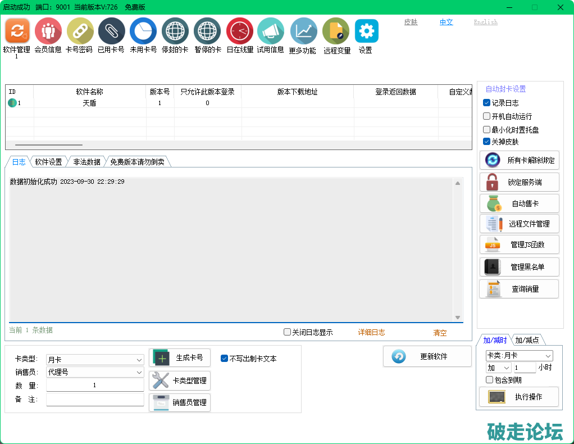Open 已用卡号 paperclip icon
The image size is (574, 444).
111,31
